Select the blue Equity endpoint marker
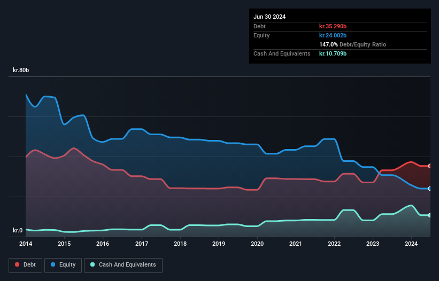 point(430,189)
